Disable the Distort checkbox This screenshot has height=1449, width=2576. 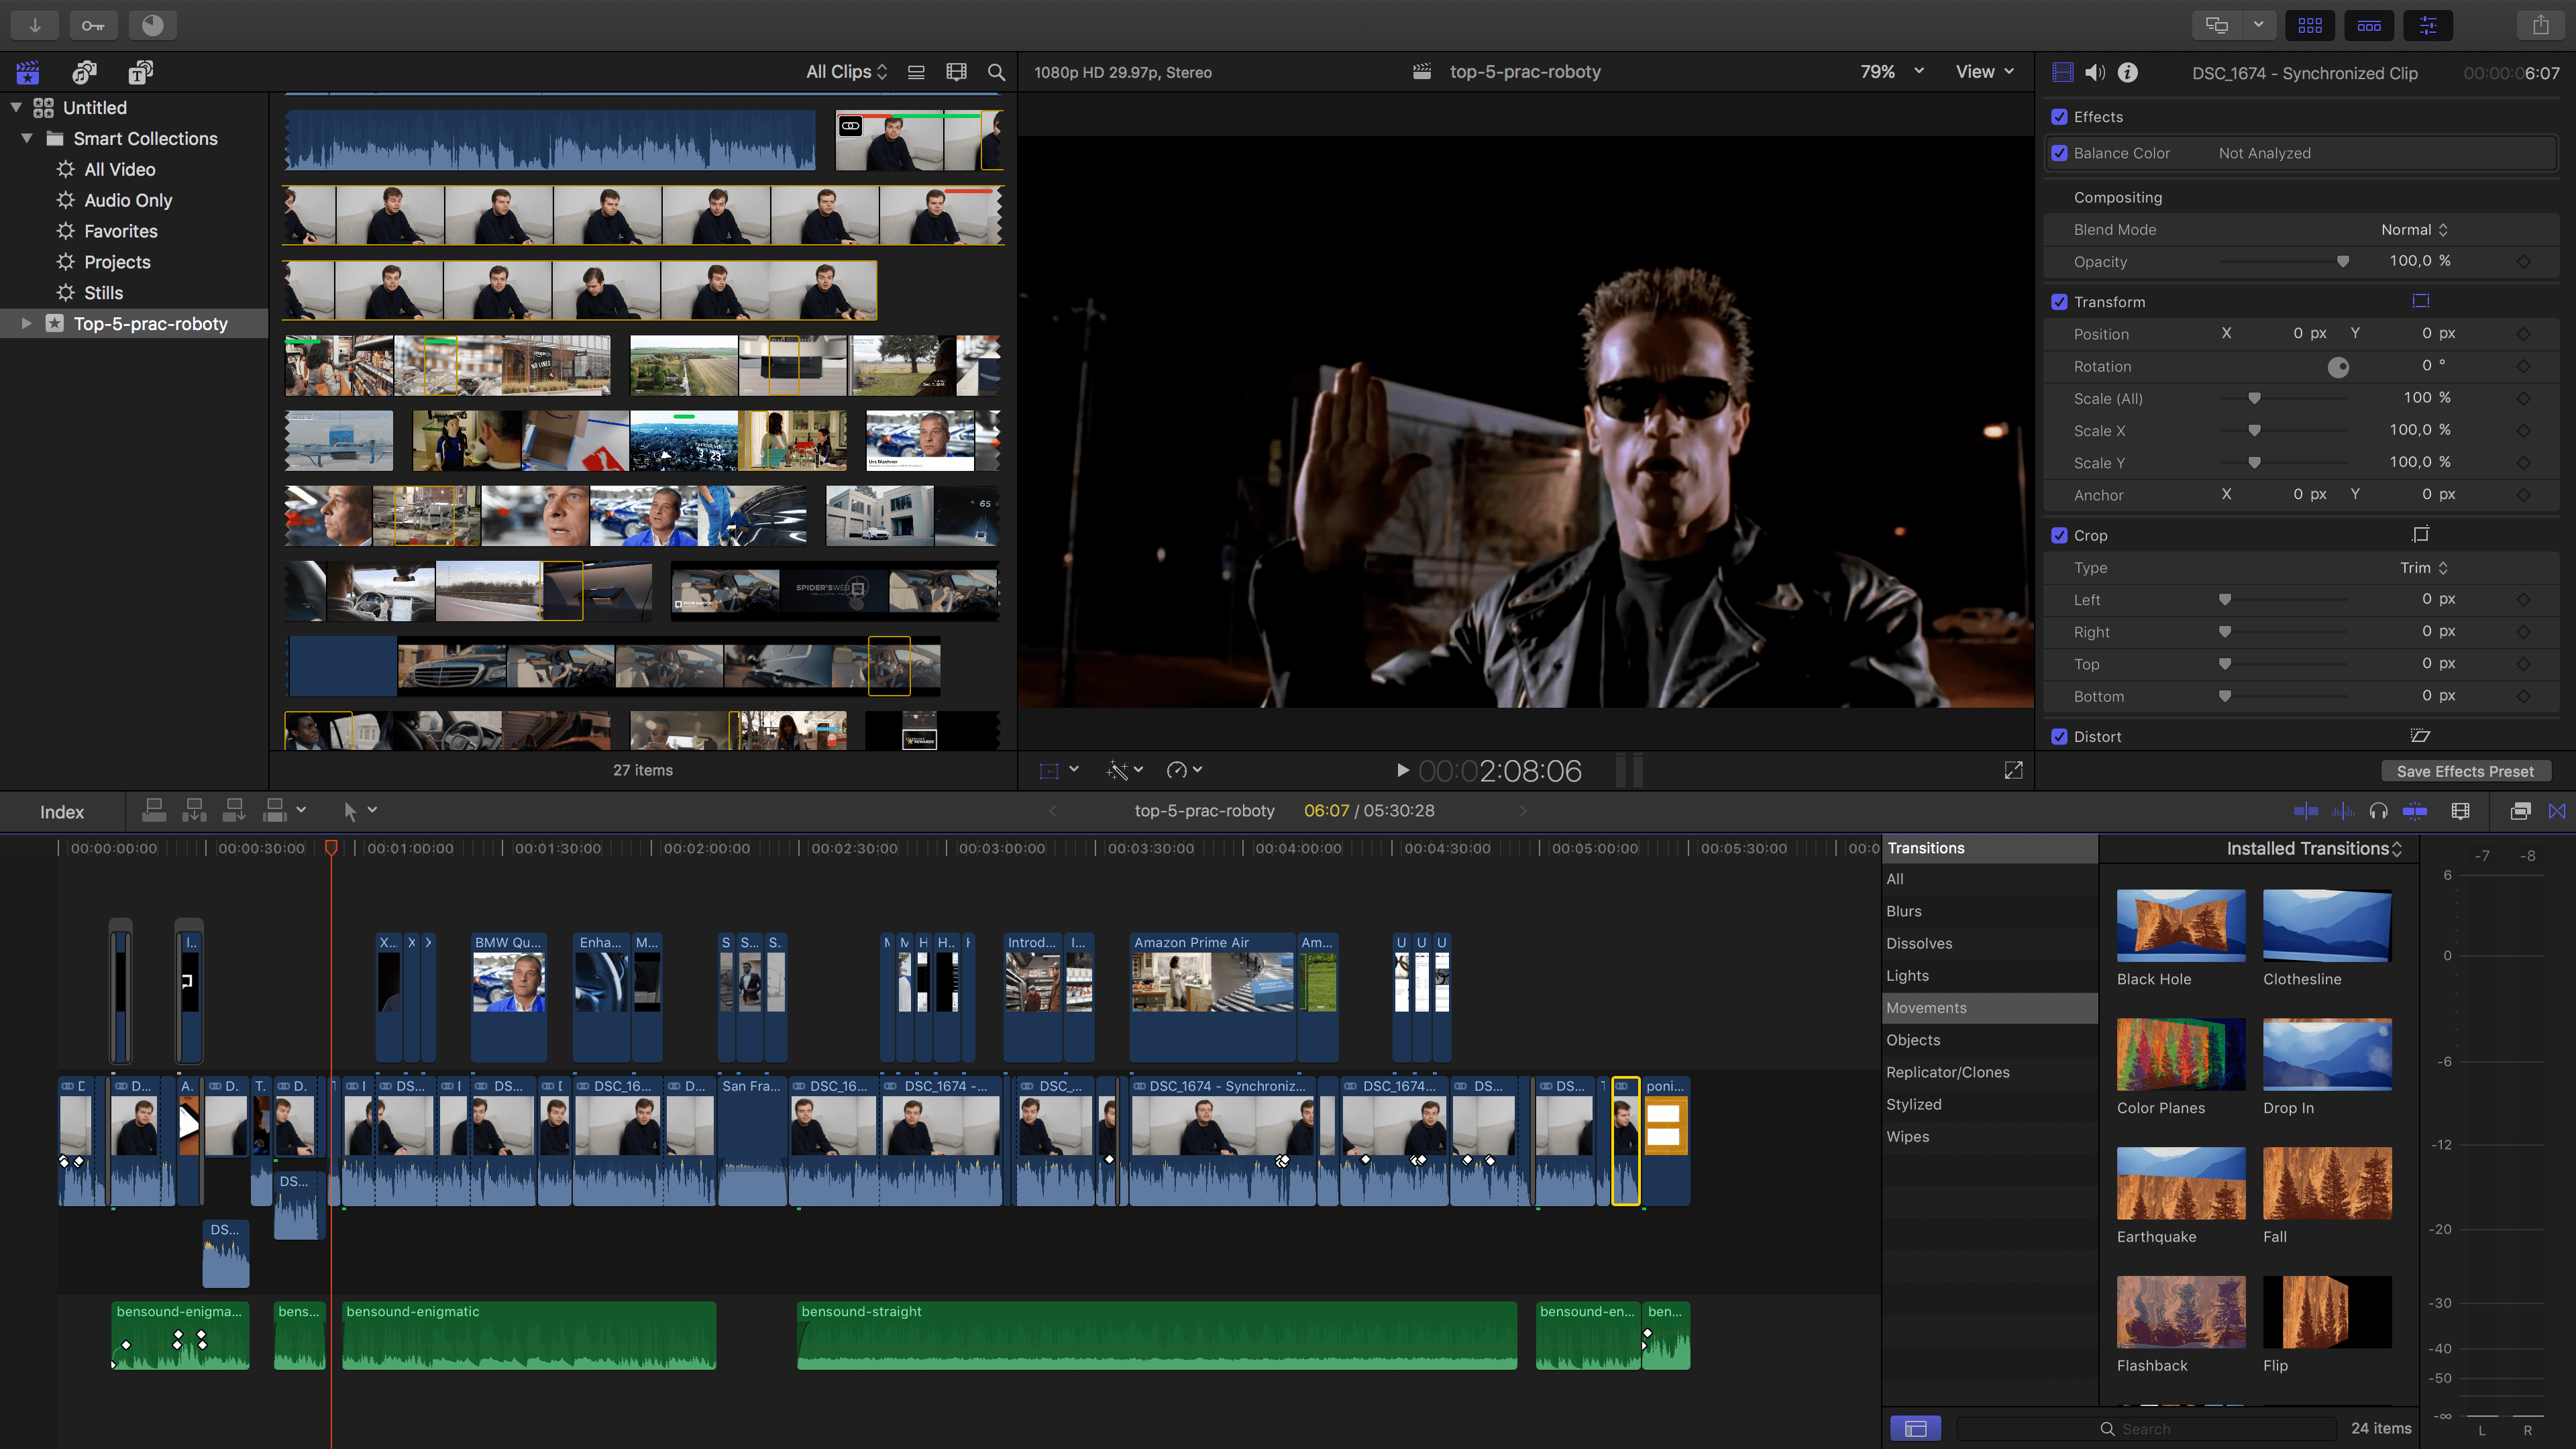coord(2059,736)
